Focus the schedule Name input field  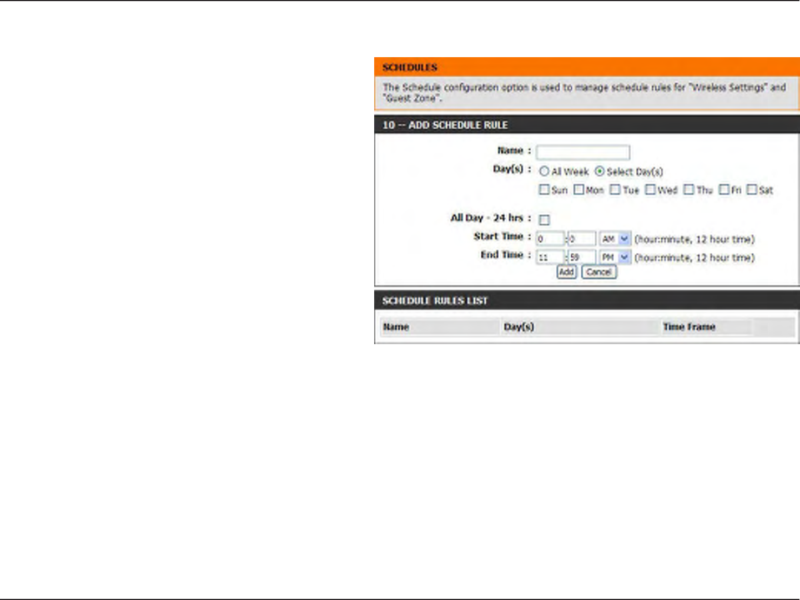point(583,152)
